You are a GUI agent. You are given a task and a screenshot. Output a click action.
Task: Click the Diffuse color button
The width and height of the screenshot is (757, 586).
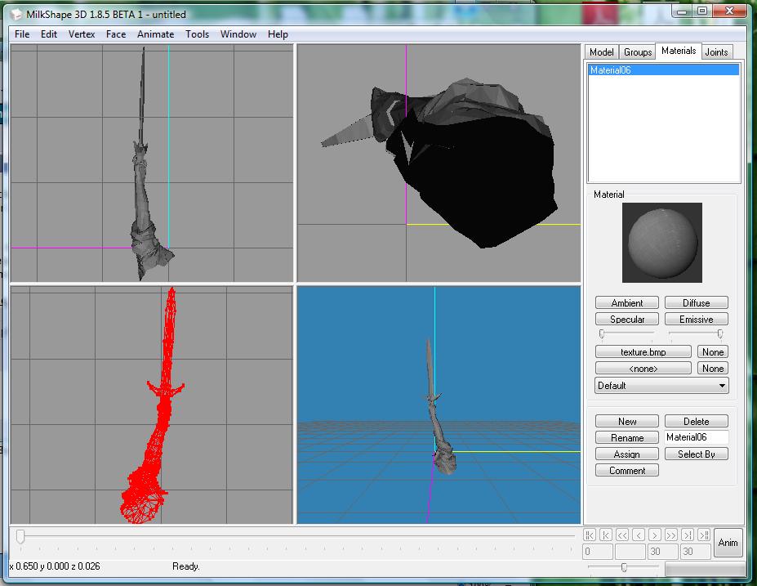point(696,303)
